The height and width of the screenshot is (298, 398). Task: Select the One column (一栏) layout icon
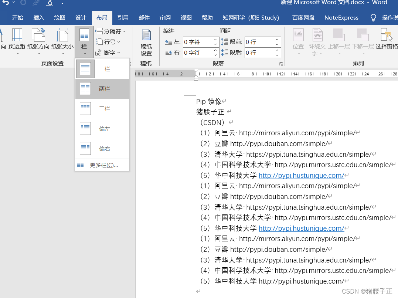pyautogui.click(x=85, y=69)
